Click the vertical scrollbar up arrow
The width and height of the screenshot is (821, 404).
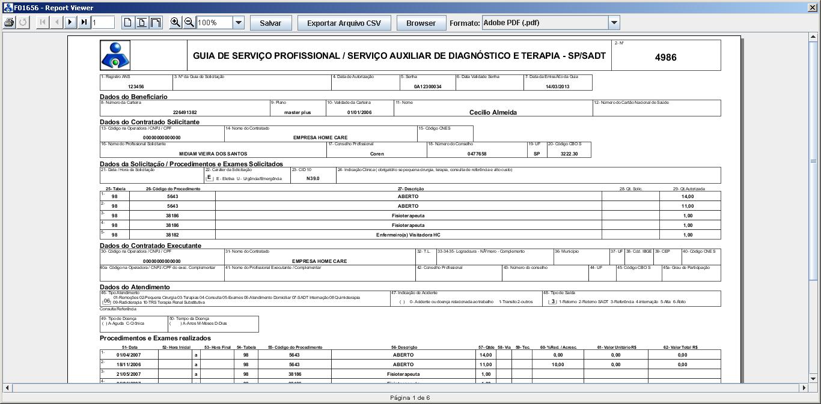point(813,38)
